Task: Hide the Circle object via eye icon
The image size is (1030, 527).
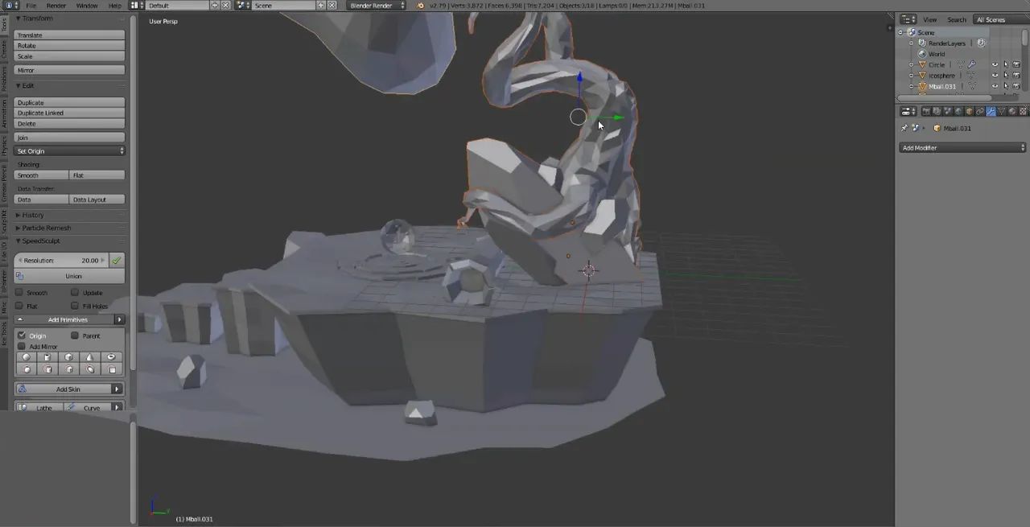Action: tap(995, 64)
